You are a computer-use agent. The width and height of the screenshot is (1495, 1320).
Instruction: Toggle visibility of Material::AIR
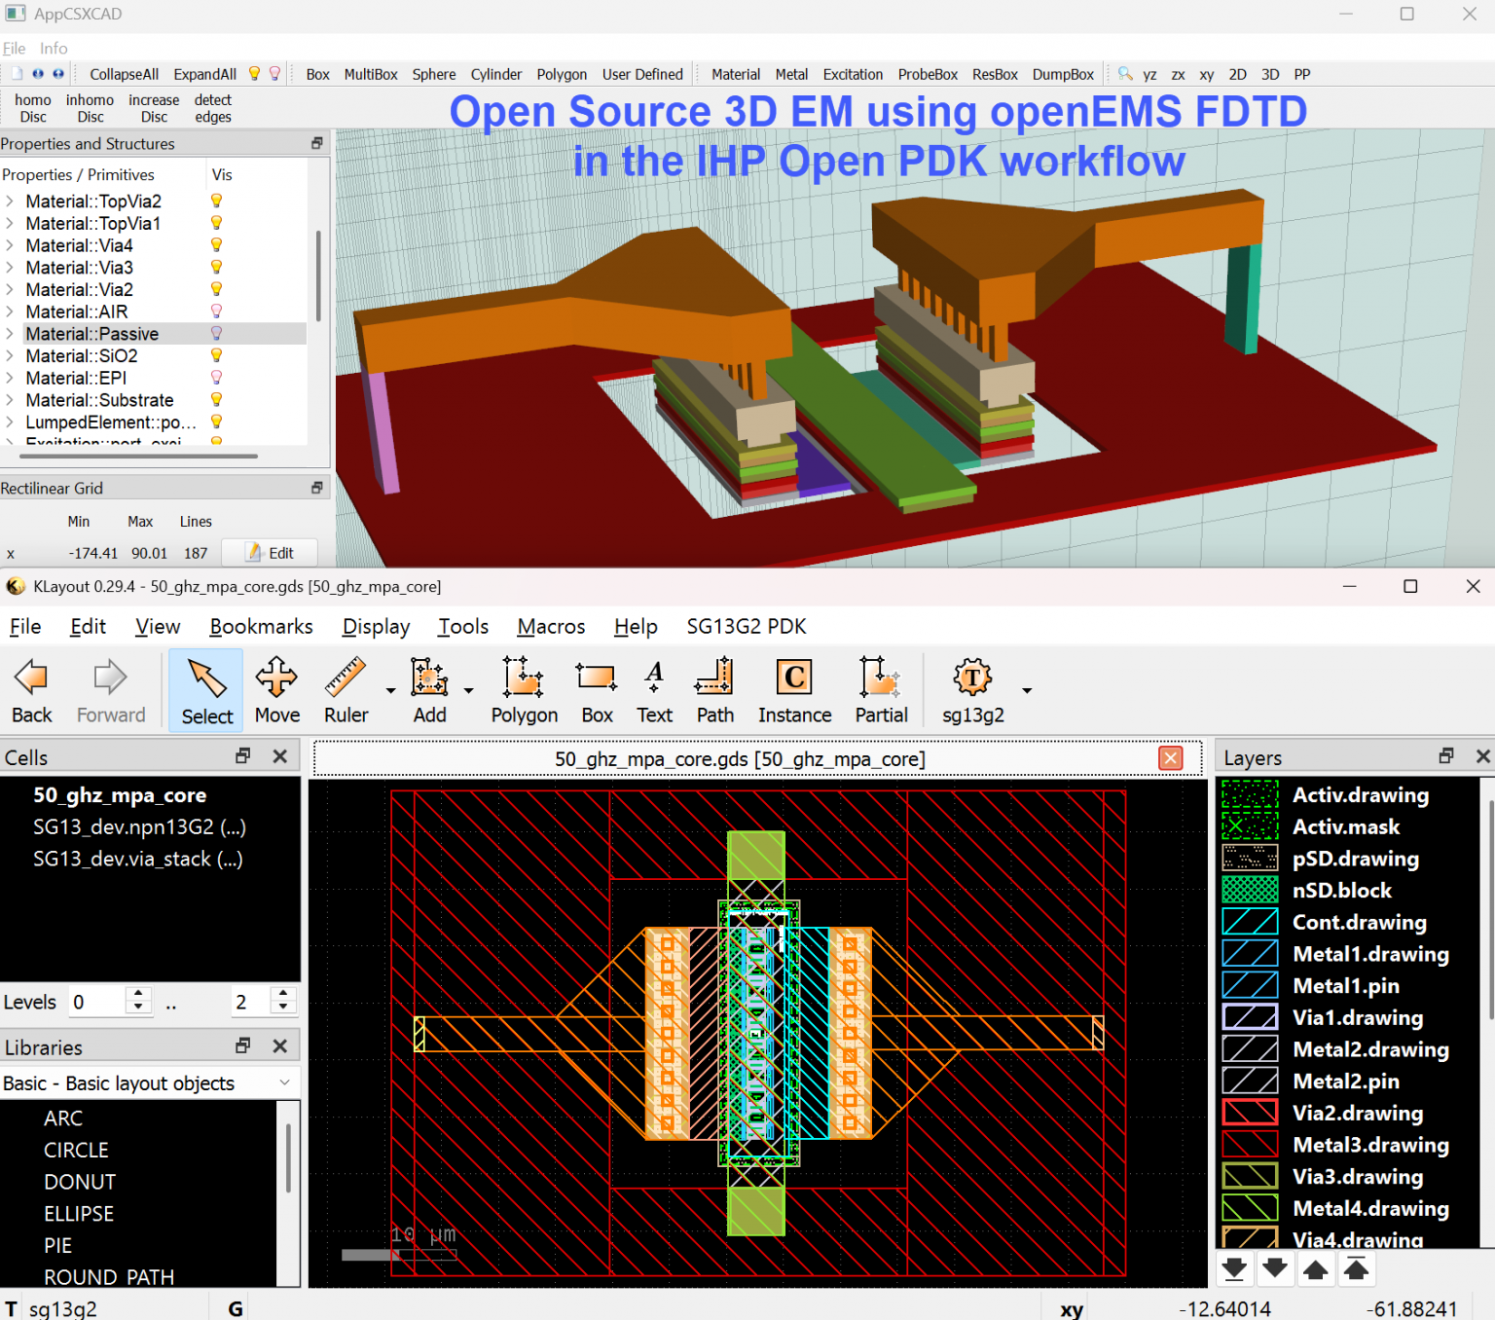pos(215,311)
